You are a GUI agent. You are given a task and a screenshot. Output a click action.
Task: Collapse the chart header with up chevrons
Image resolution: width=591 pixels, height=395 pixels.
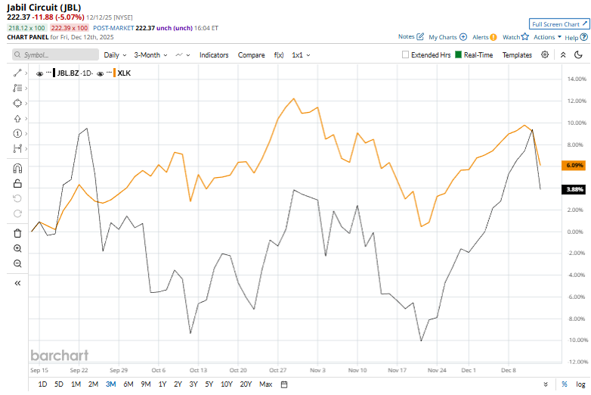(563, 55)
